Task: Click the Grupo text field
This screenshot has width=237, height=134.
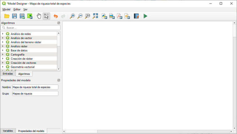Action: tap(35, 93)
